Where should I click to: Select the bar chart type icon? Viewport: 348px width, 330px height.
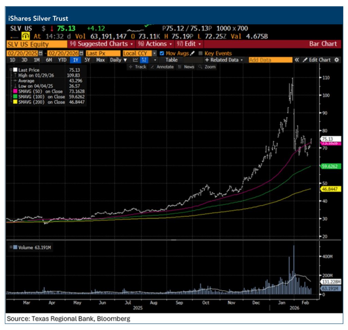tap(144, 60)
